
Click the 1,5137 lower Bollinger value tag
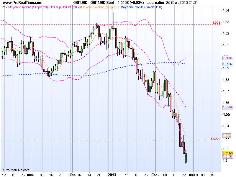pyautogui.click(x=227, y=157)
